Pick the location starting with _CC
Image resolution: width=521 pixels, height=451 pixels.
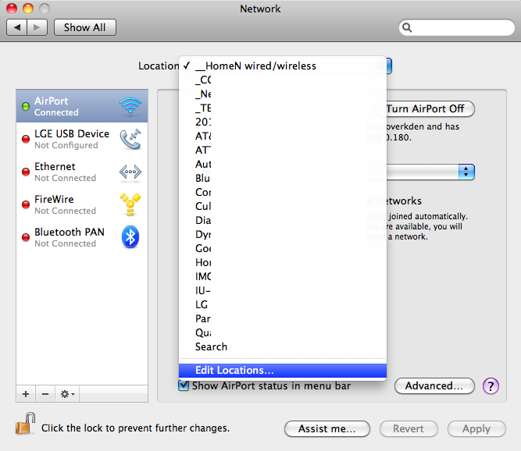click(283, 80)
